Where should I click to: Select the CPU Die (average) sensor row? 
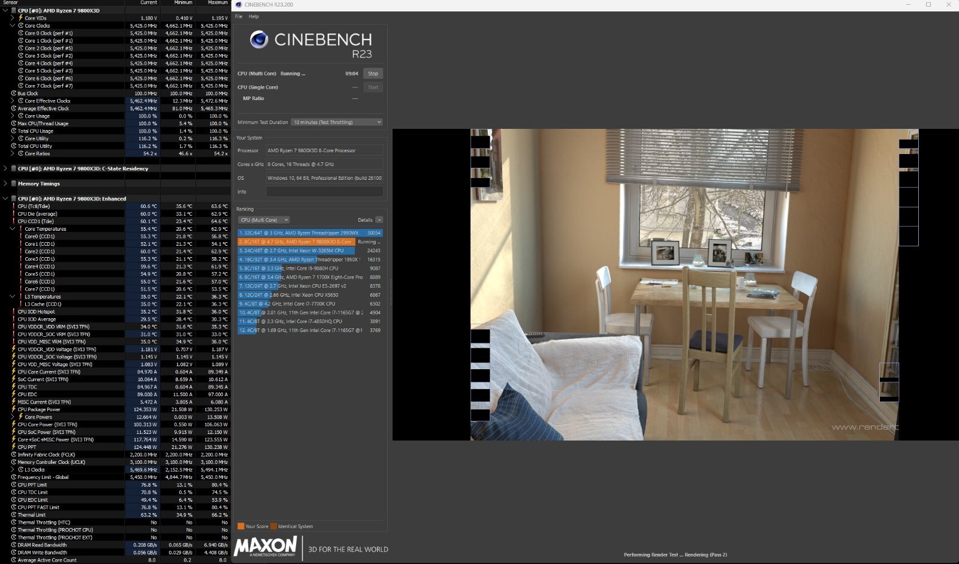tap(115, 214)
